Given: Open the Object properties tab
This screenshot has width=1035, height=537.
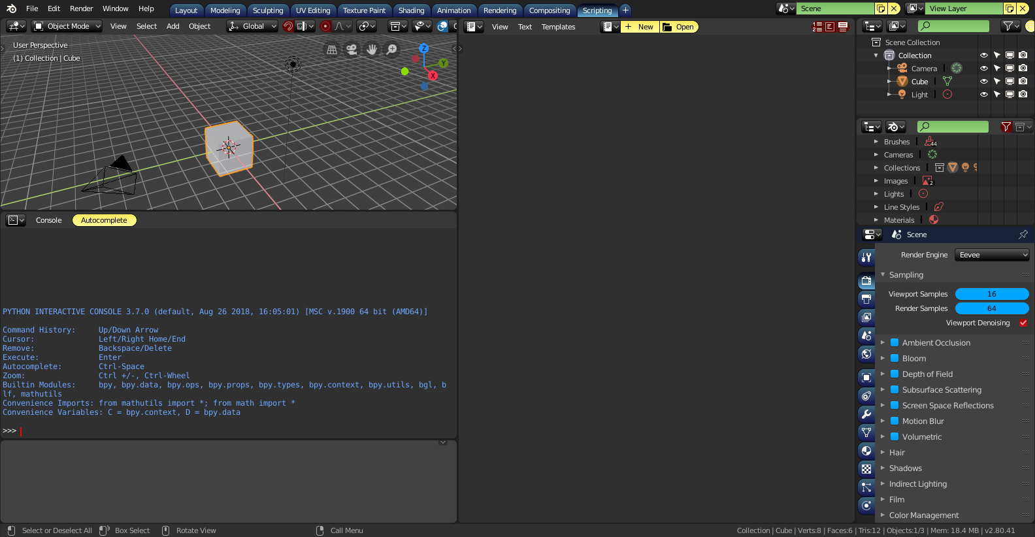Looking at the screenshot, I should (x=866, y=378).
